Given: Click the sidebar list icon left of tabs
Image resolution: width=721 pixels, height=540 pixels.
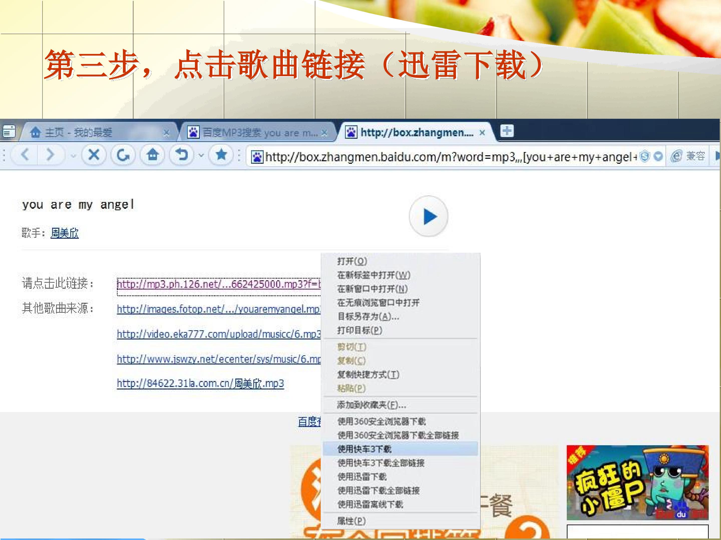Looking at the screenshot, I should coord(9,131).
